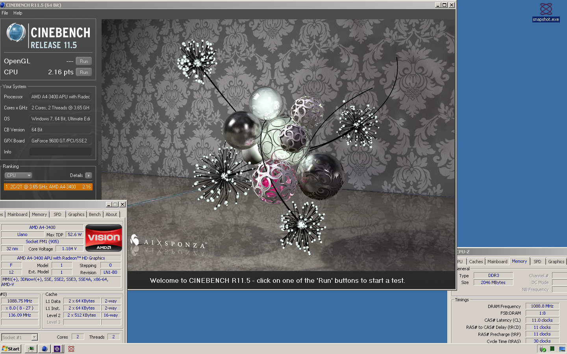Screen dimensions: 567x354
Task: Open Bench tab in left CPU-Z window
Action: point(95,214)
